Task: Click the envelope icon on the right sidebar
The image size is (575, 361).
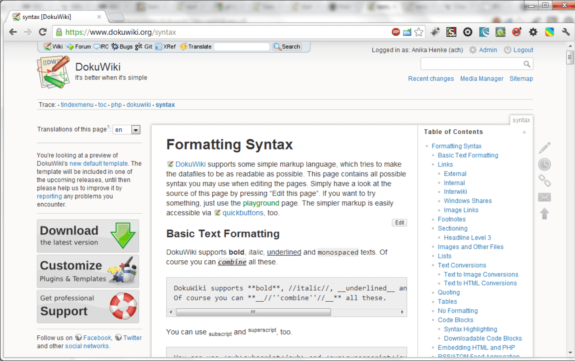Action: [x=544, y=197]
